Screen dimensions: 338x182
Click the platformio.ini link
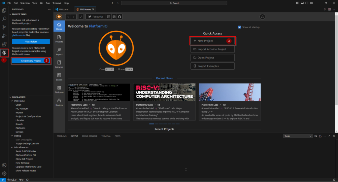pos(18,35)
